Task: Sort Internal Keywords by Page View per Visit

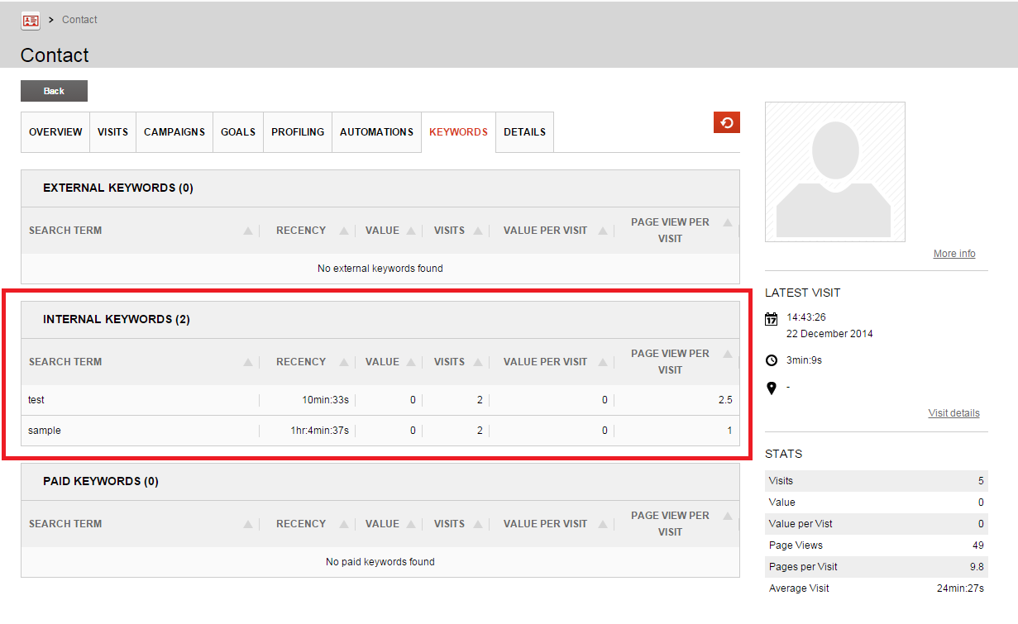Action: coord(725,353)
